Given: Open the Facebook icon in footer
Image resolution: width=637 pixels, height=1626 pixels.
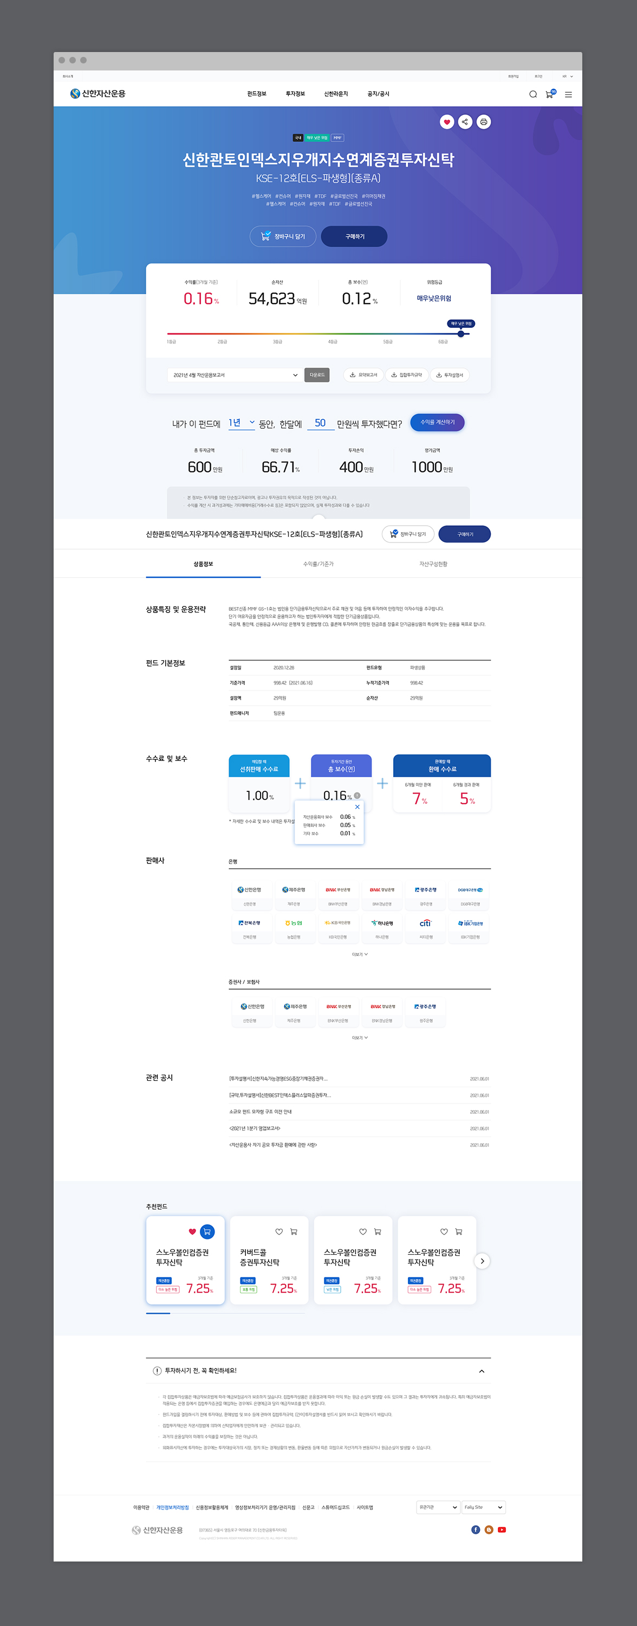Looking at the screenshot, I should pos(476,1530).
